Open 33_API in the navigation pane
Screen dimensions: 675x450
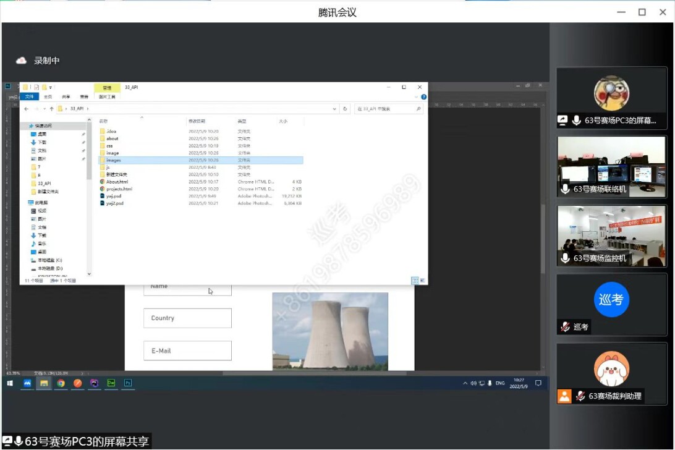pyautogui.click(x=45, y=184)
